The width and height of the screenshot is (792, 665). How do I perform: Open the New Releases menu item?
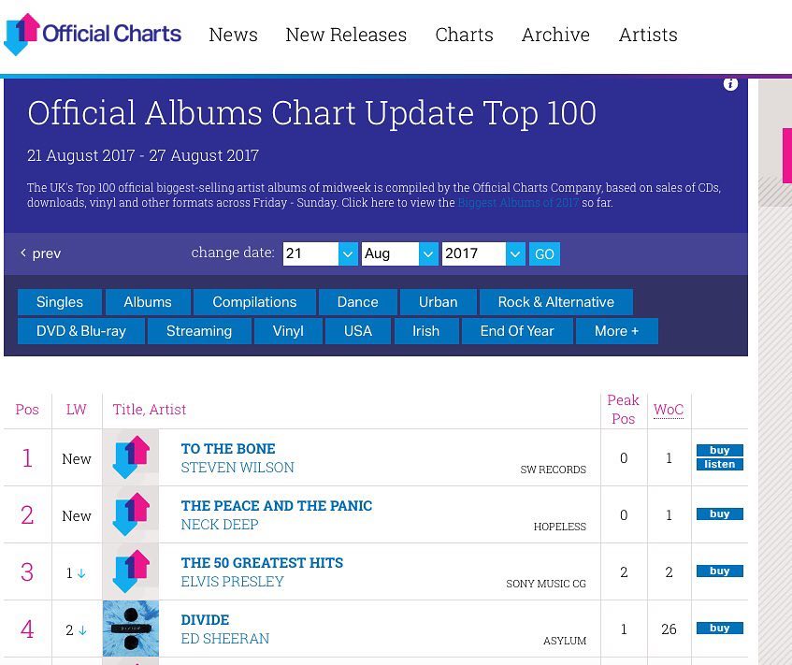pos(346,35)
